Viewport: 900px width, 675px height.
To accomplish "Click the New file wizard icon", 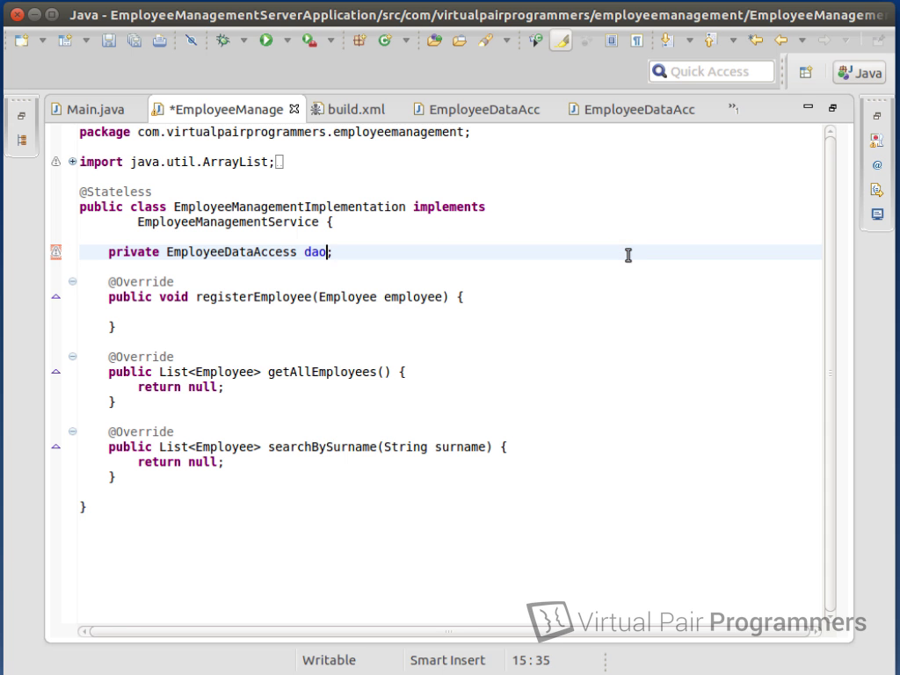I will point(22,40).
